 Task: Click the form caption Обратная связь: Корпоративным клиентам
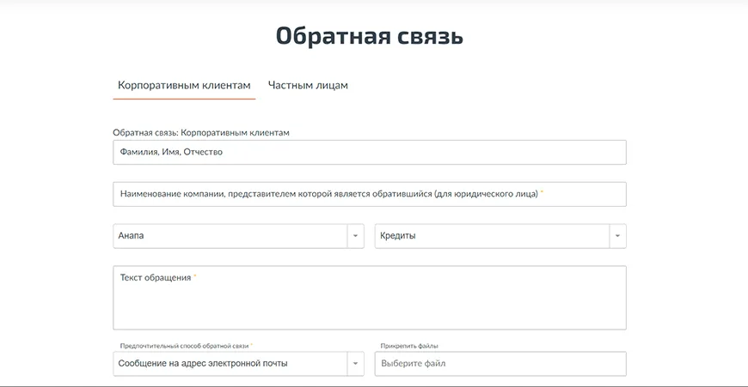(x=201, y=133)
